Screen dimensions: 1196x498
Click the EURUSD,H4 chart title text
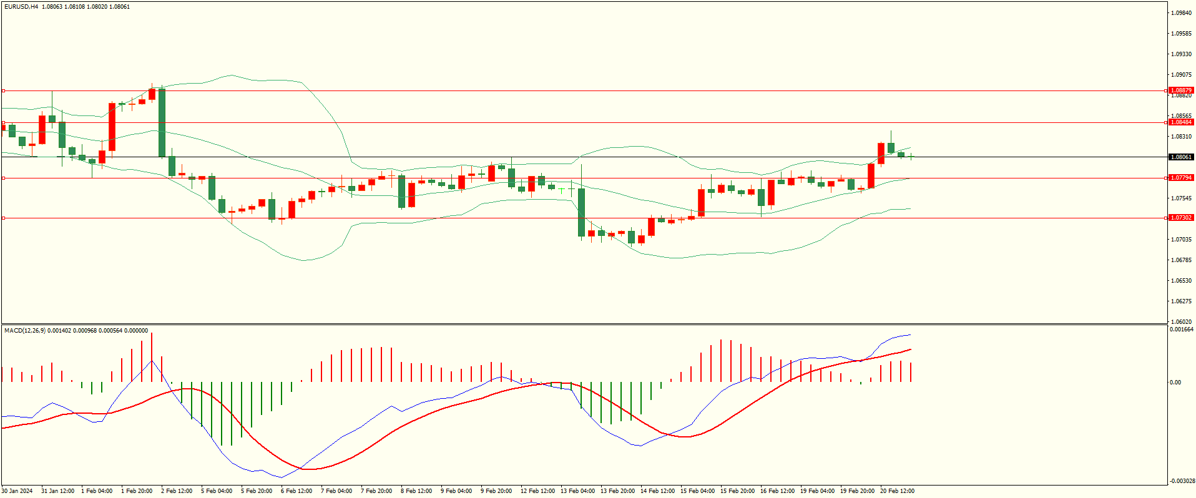point(21,7)
